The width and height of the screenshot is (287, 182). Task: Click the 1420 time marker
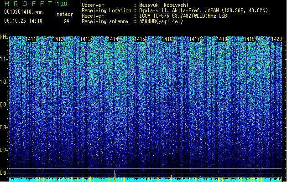(277, 39)
